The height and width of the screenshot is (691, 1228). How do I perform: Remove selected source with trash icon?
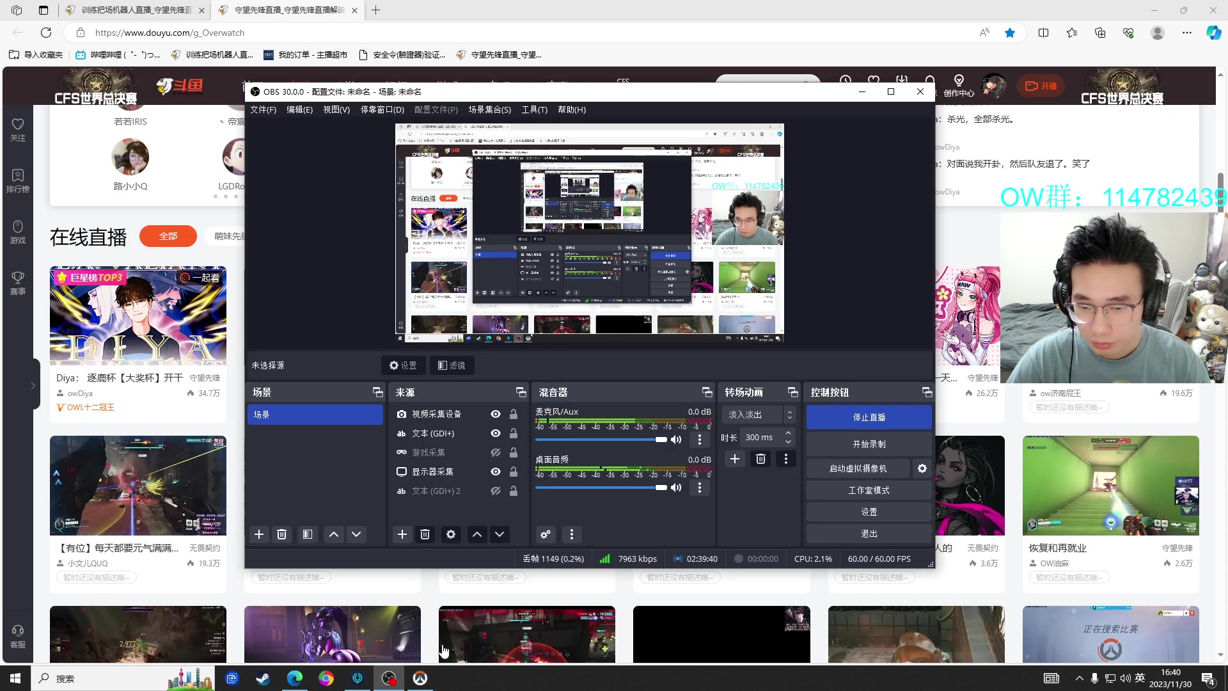click(x=425, y=534)
